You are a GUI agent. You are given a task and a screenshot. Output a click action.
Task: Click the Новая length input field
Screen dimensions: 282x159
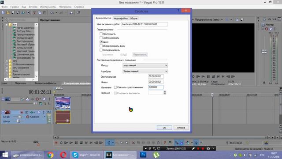156,82
